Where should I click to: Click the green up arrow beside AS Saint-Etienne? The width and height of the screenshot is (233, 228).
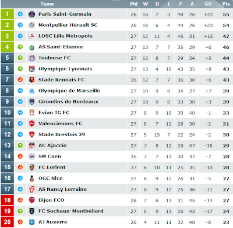20,47
